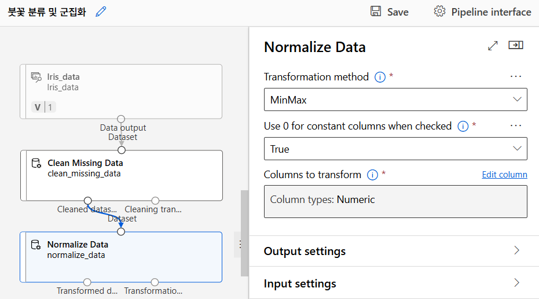
Task: Click the Cleaned dataset output port
Action: coord(87,201)
